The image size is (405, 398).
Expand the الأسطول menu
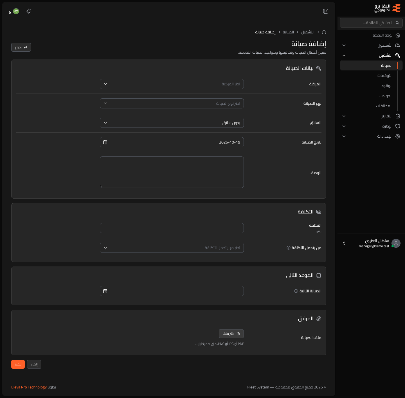371,45
